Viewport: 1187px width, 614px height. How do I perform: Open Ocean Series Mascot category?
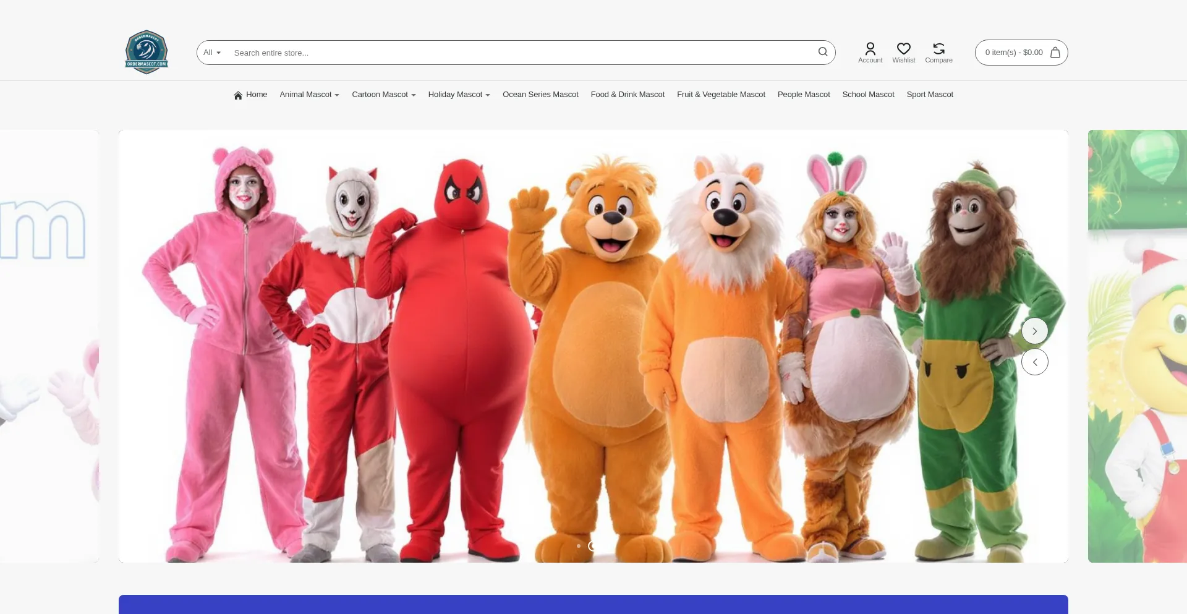point(540,95)
